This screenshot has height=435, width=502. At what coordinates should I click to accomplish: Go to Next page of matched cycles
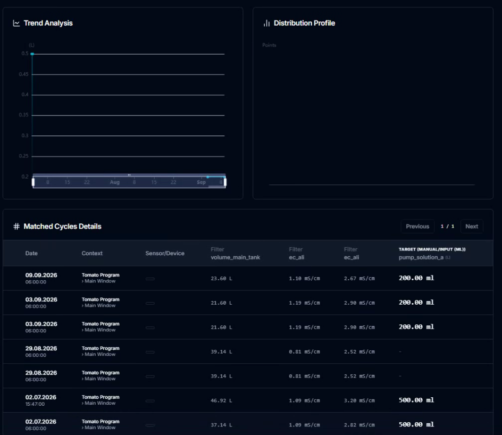[472, 227]
